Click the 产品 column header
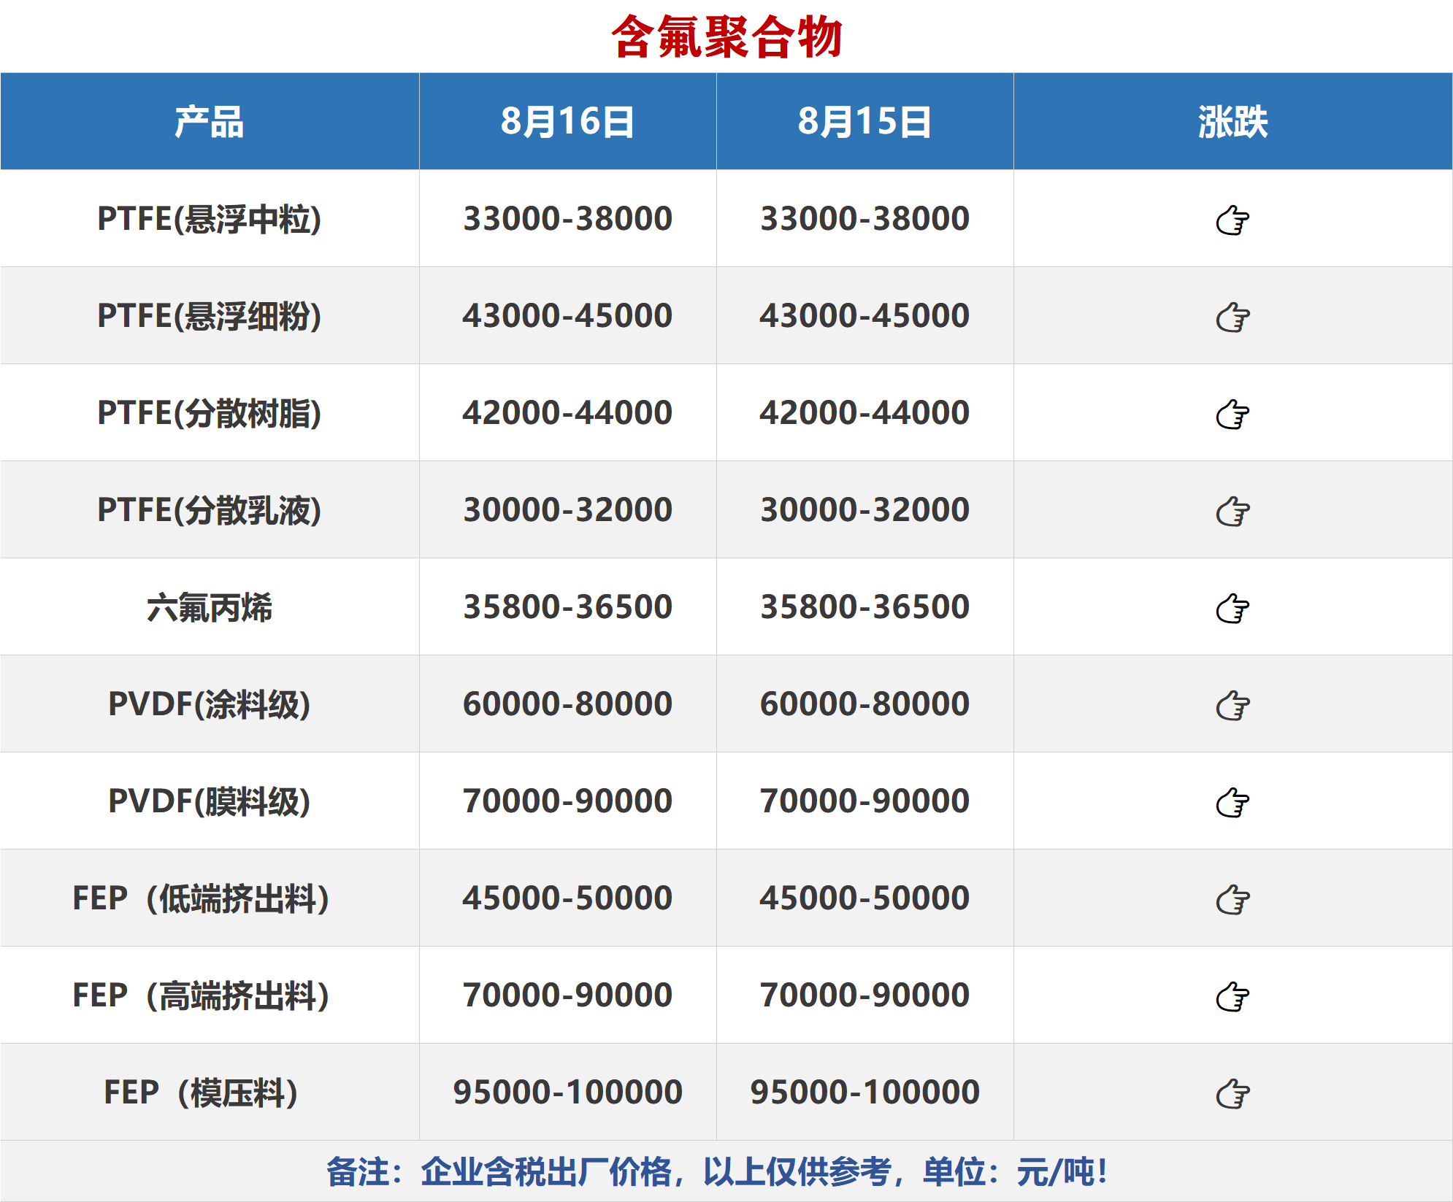The image size is (1453, 1202). pyautogui.click(x=210, y=122)
